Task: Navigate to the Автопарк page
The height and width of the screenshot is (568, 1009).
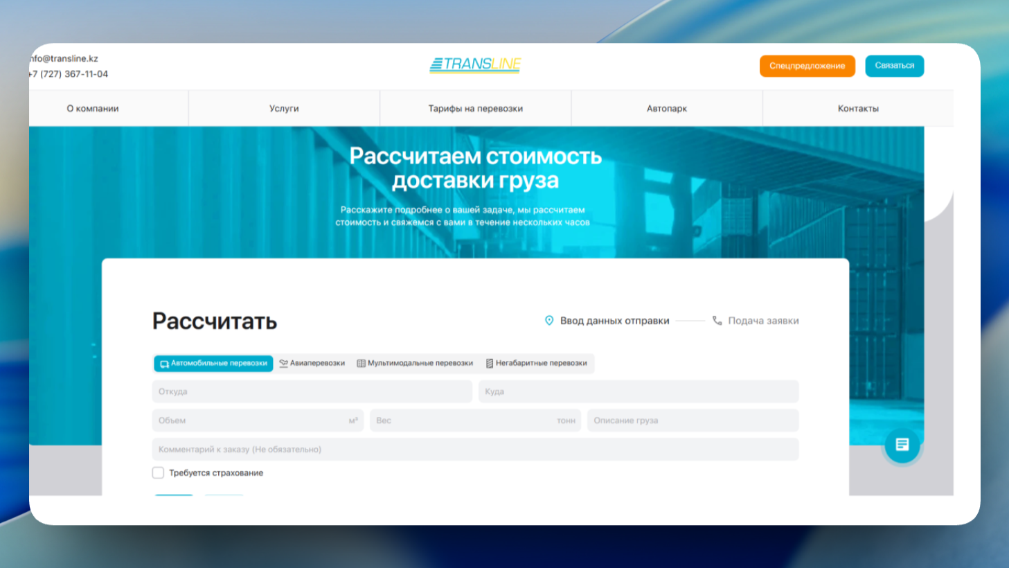Action: tap(667, 109)
